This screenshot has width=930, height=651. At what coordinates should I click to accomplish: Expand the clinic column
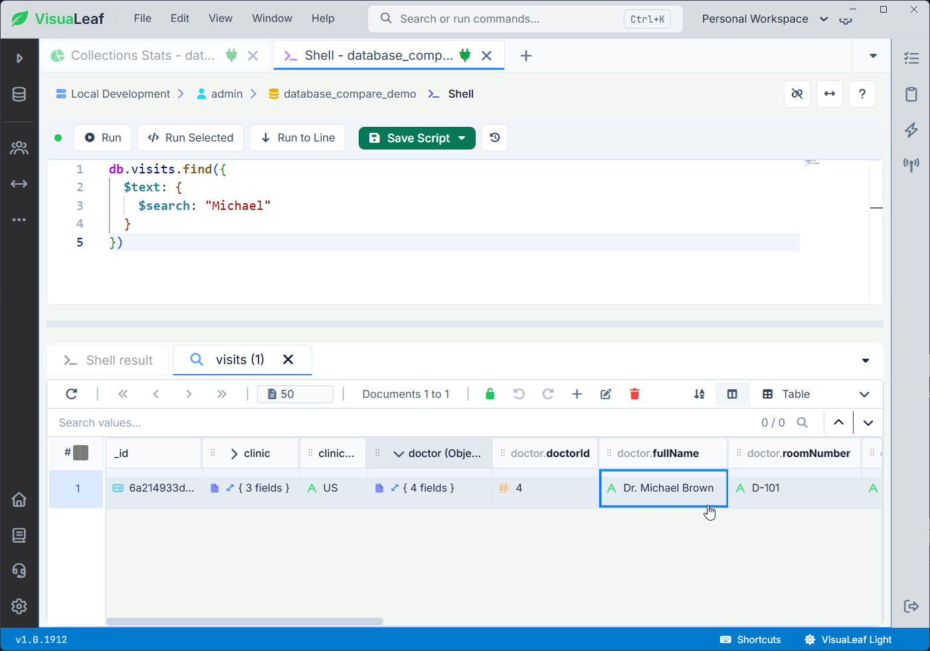click(x=234, y=454)
